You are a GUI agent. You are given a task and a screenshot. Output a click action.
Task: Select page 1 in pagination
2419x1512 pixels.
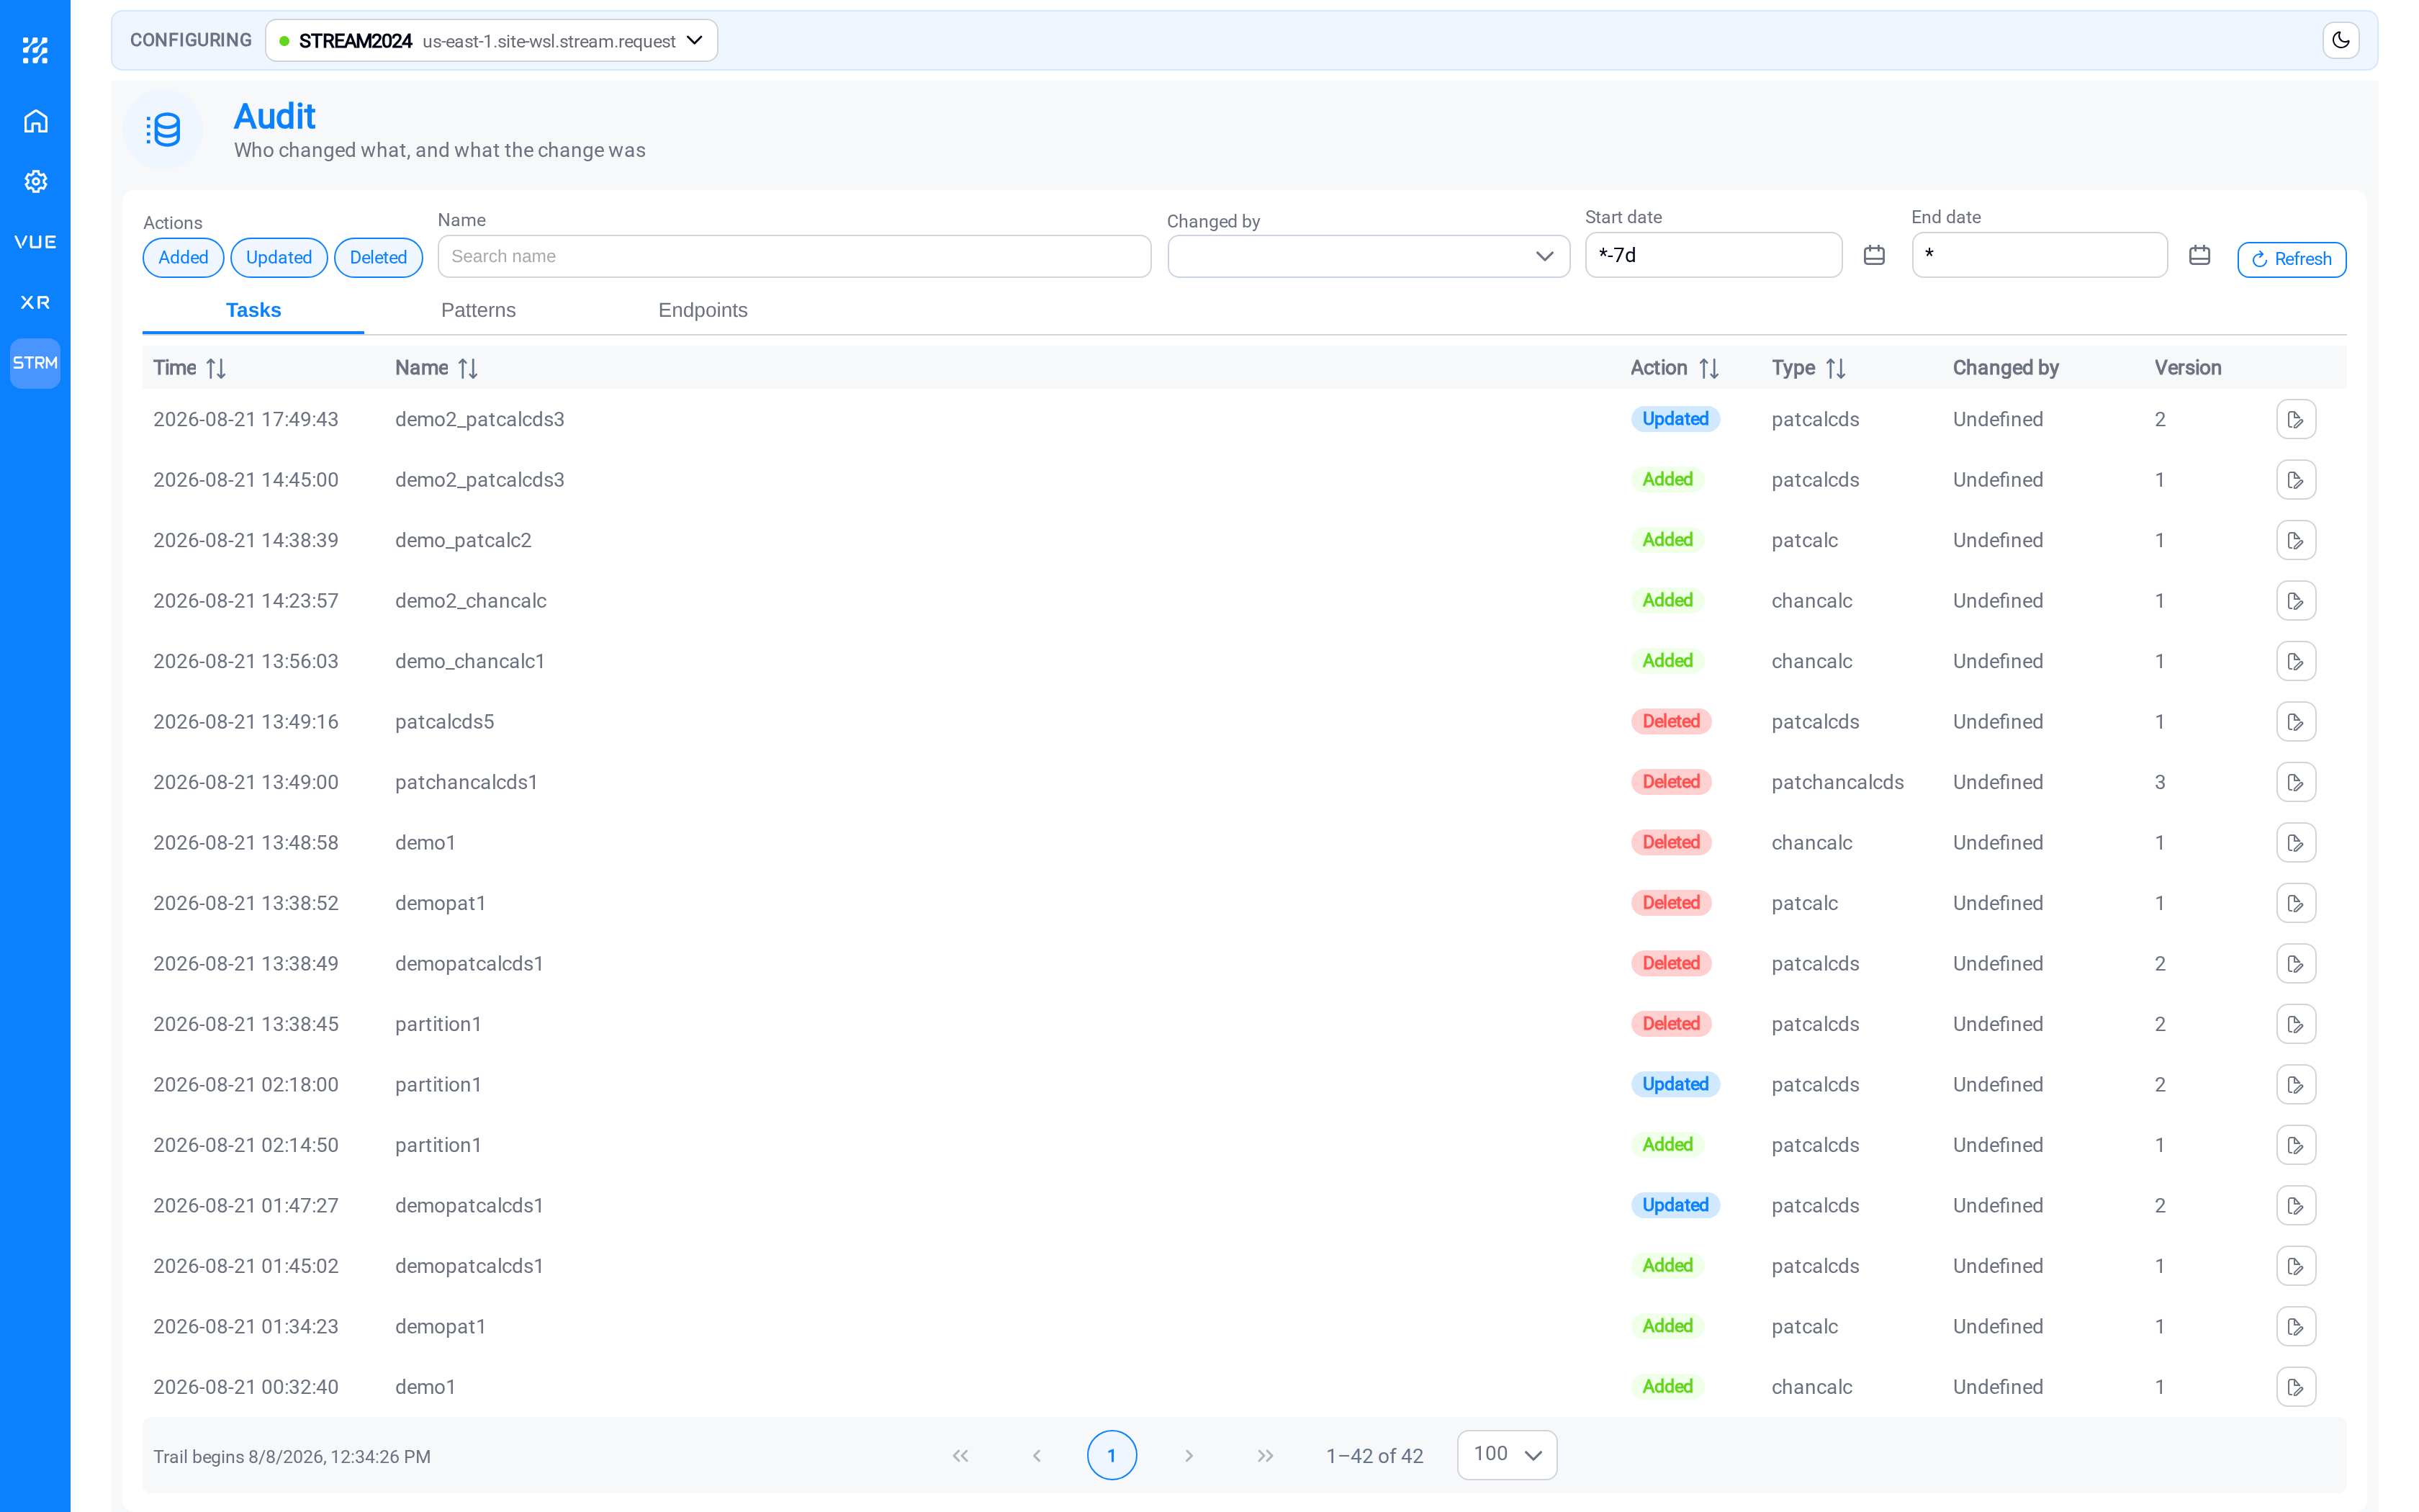tap(1112, 1456)
